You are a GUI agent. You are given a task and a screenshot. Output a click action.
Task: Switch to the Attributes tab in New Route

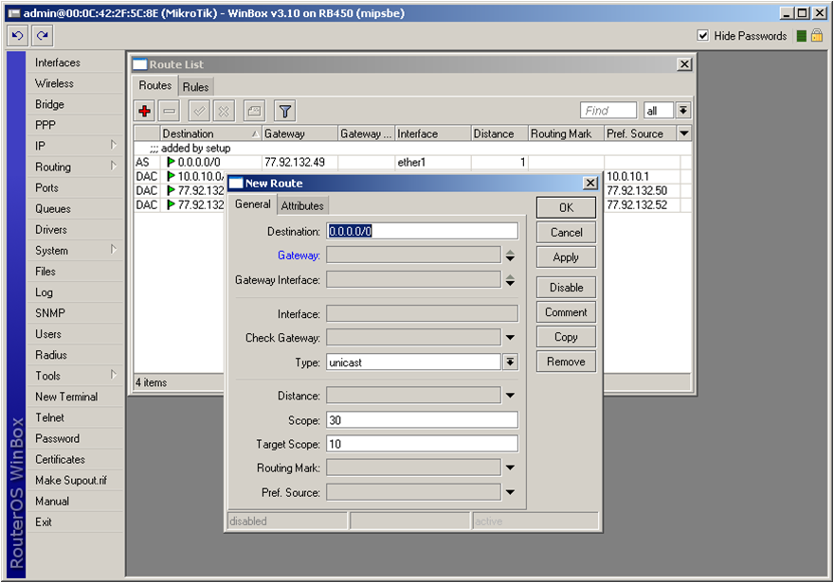pos(302,206)
